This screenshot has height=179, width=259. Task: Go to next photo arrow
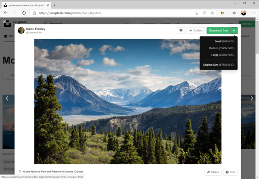[252, 98]
